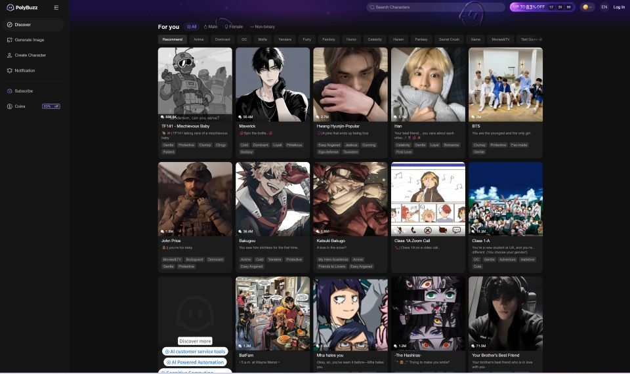630x374 pixels.
Task: Click the gold coin balance icon
Action: (x=585, y=7)
